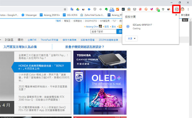Click the ThinkPad 研究室 link
The image size is (192, 118).
coord(49,40)
